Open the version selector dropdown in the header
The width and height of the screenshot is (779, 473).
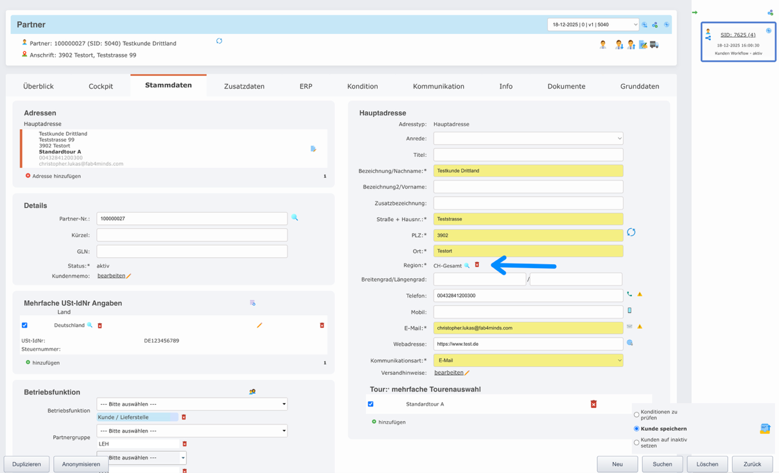593,24
